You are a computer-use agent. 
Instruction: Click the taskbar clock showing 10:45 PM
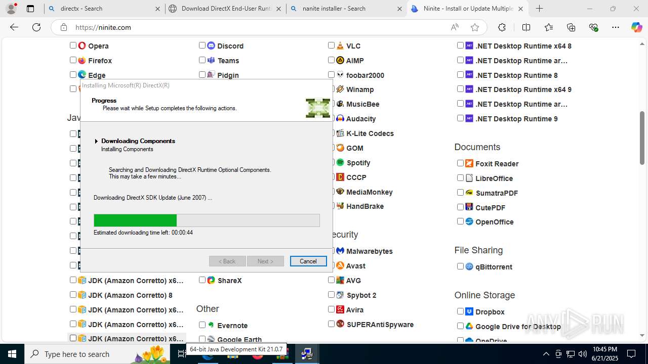coord(604,354)
